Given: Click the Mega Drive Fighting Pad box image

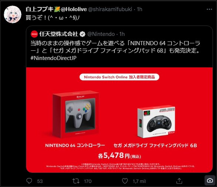Looking at the screenshot, I should click(156, 121).
